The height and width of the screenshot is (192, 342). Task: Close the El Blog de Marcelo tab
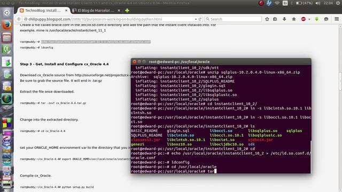point(119,11)
